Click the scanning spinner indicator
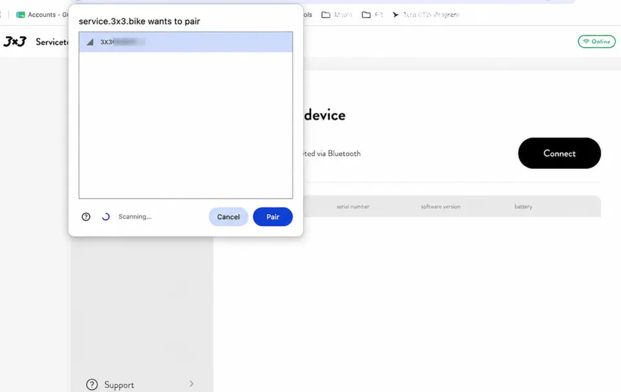The width and height of the screenshot is (621, 392). 105,217
